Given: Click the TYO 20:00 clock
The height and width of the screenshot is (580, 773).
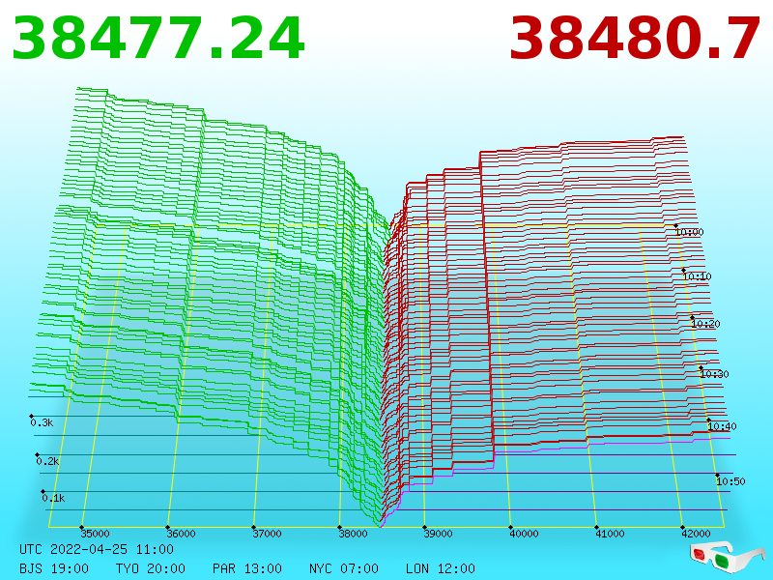Looking at the screenshot, I should (x=151, y=568).
